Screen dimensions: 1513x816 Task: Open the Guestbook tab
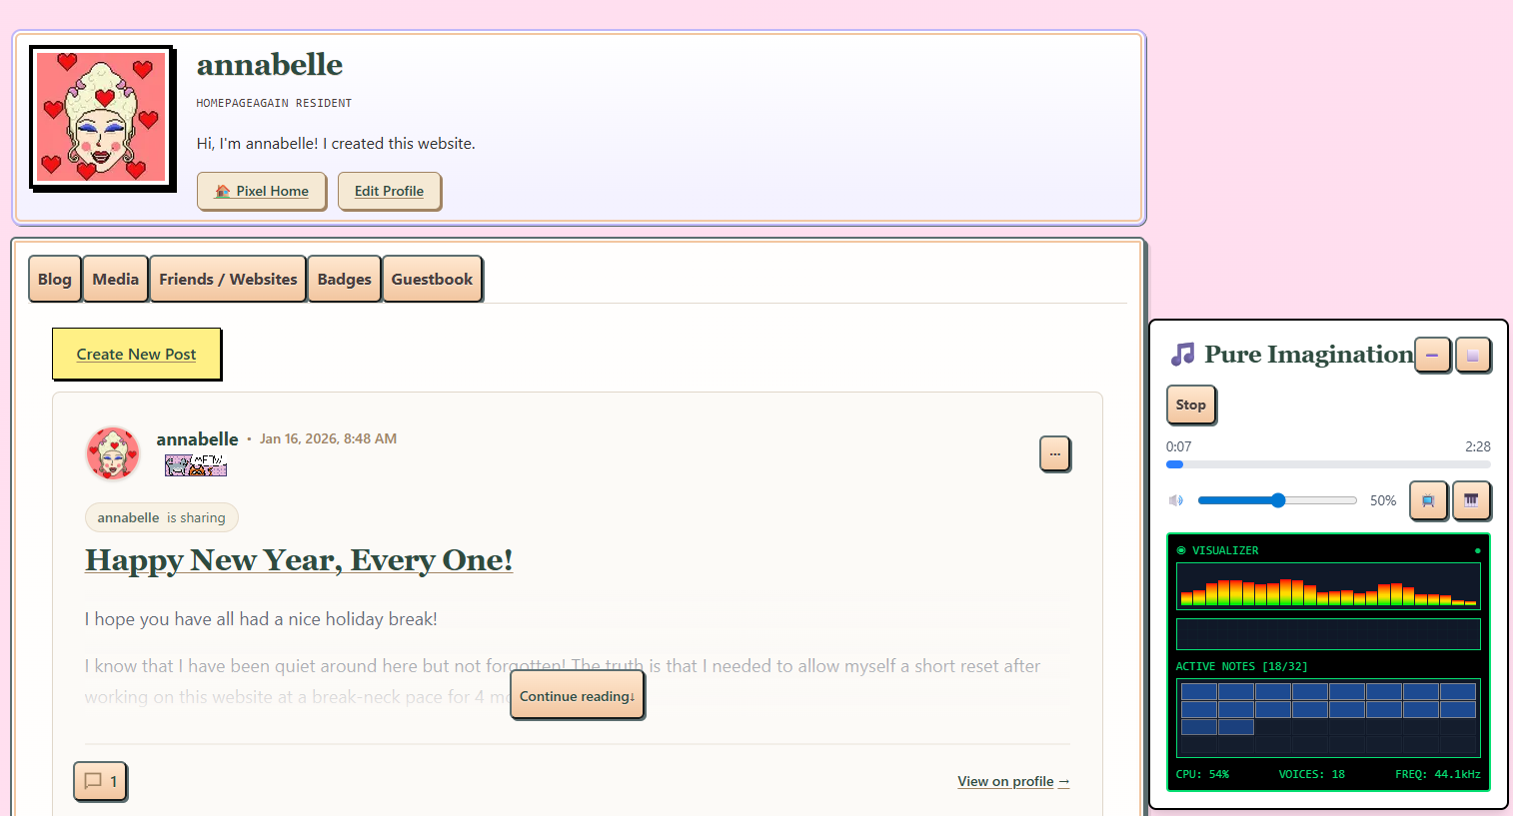pyautogui.click(x=432, y=279)
